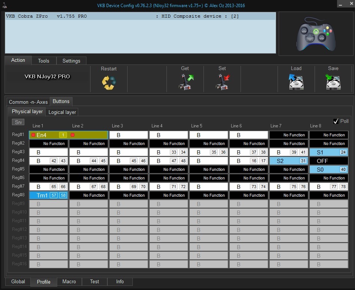Select button cell with 42 43

click(49, 161)
